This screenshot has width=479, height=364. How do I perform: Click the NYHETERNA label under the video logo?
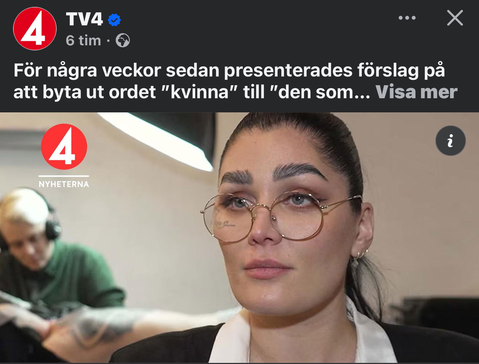tap(64, 184)
